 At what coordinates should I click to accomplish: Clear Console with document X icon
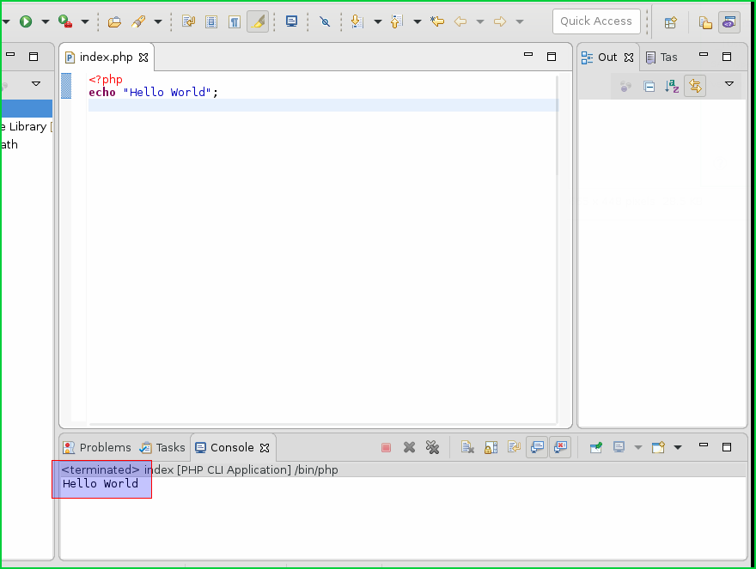click(x=467, y=448)
